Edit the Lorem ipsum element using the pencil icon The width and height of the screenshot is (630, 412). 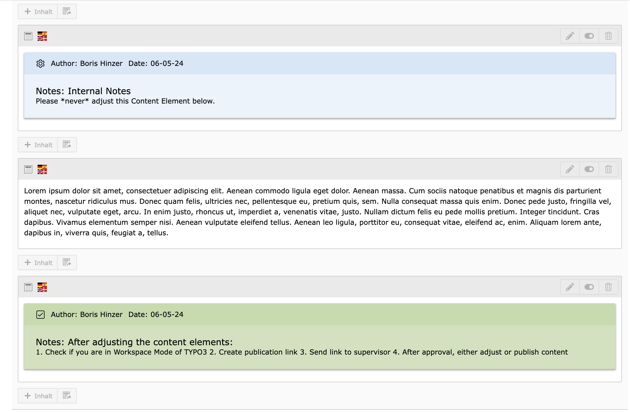(569, 169)
